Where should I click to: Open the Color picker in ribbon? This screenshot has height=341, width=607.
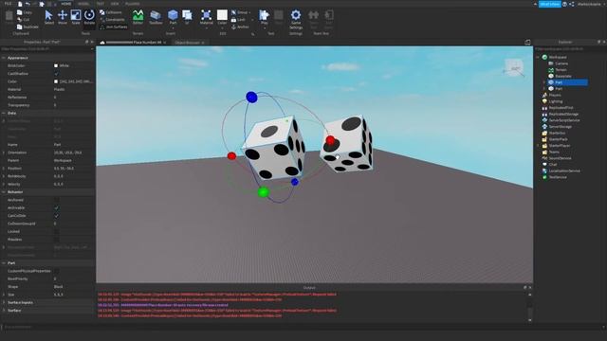click(222, 17)
